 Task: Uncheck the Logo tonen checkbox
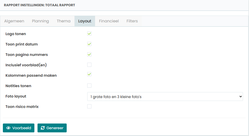(x=89, y=34)
